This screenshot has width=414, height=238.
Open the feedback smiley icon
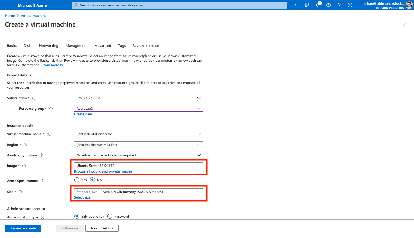350,5
